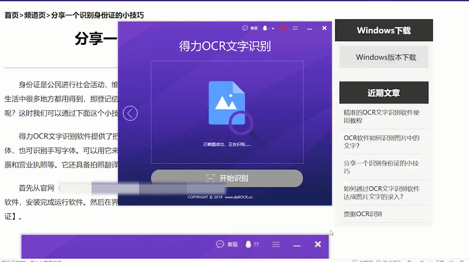
Task: Open 客服 chat in the OCR window
Action: tap(250, 28)
